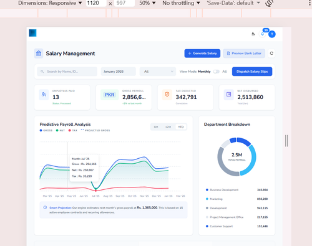The image size is (312, 246).
Task: Open the notifications bell with badge 30
Action: click(x=263, y=34)
